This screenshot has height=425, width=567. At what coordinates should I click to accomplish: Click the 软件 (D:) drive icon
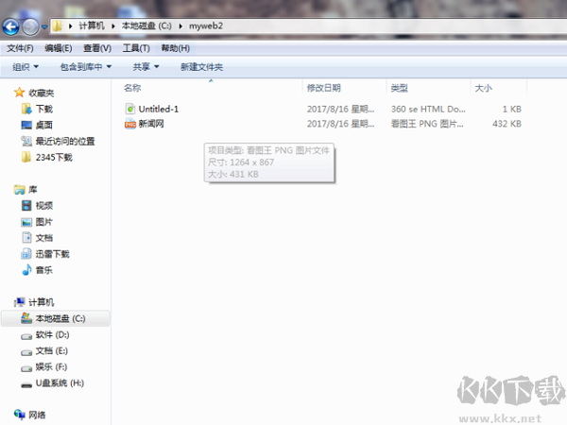click(26, 336)
